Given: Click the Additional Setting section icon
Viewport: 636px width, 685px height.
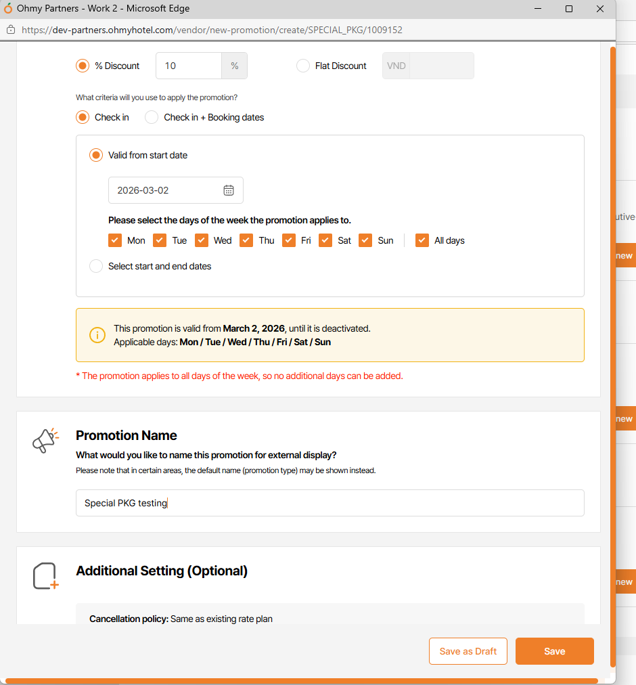Looking at the screenshot, I should click(45, 576).
